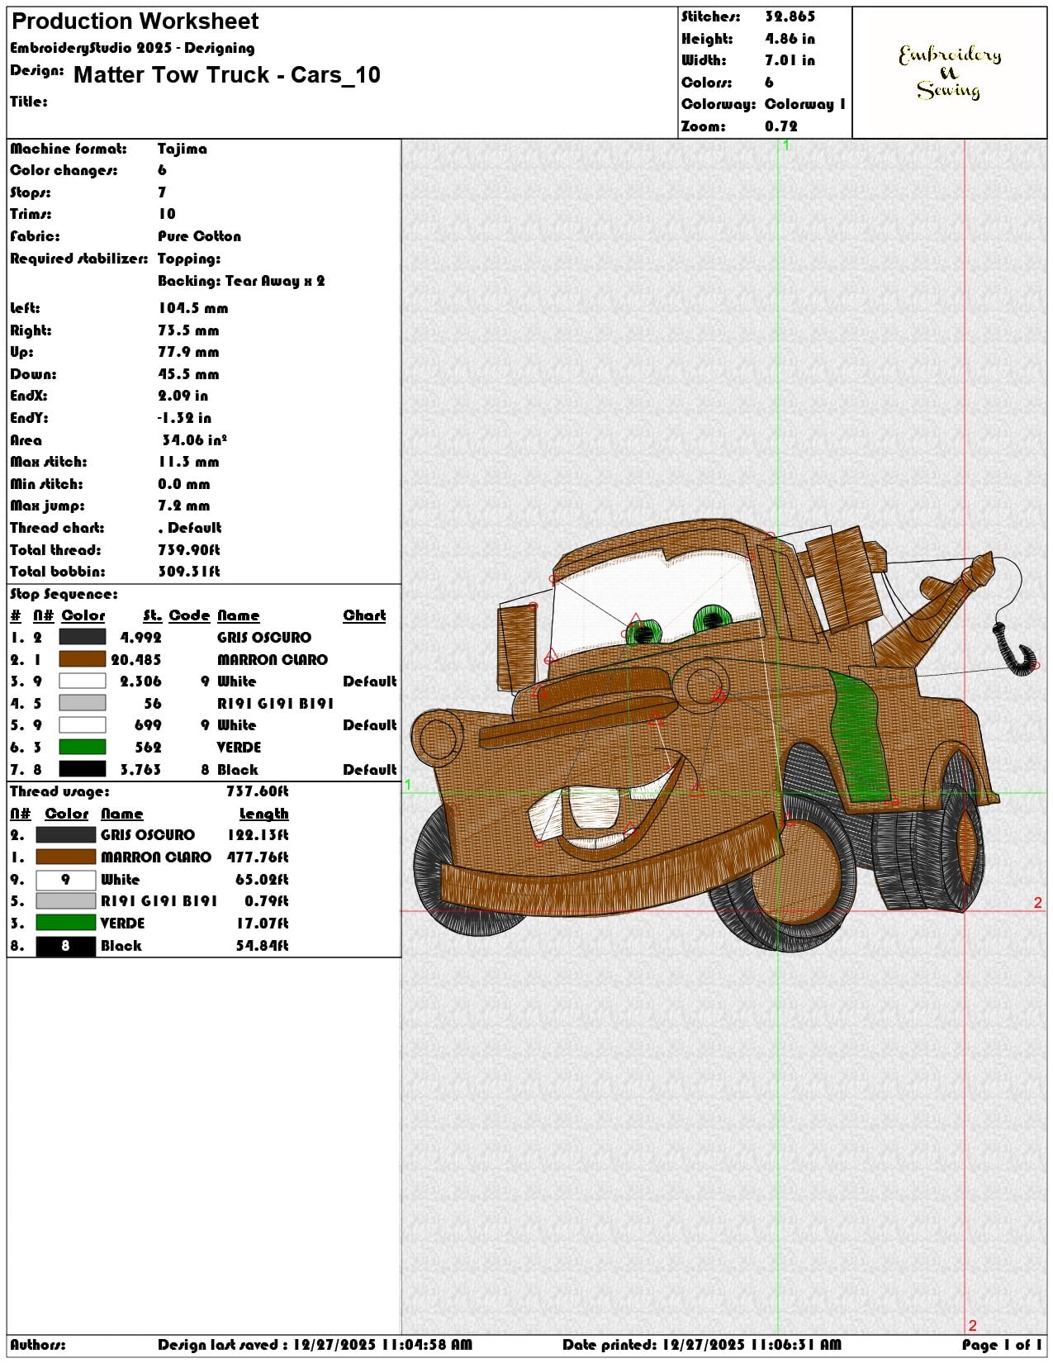Click the MARRON CLARO swatch in Stop Sequence
This screenshot has height=1363, width=1053.
[x=83, y=659]
